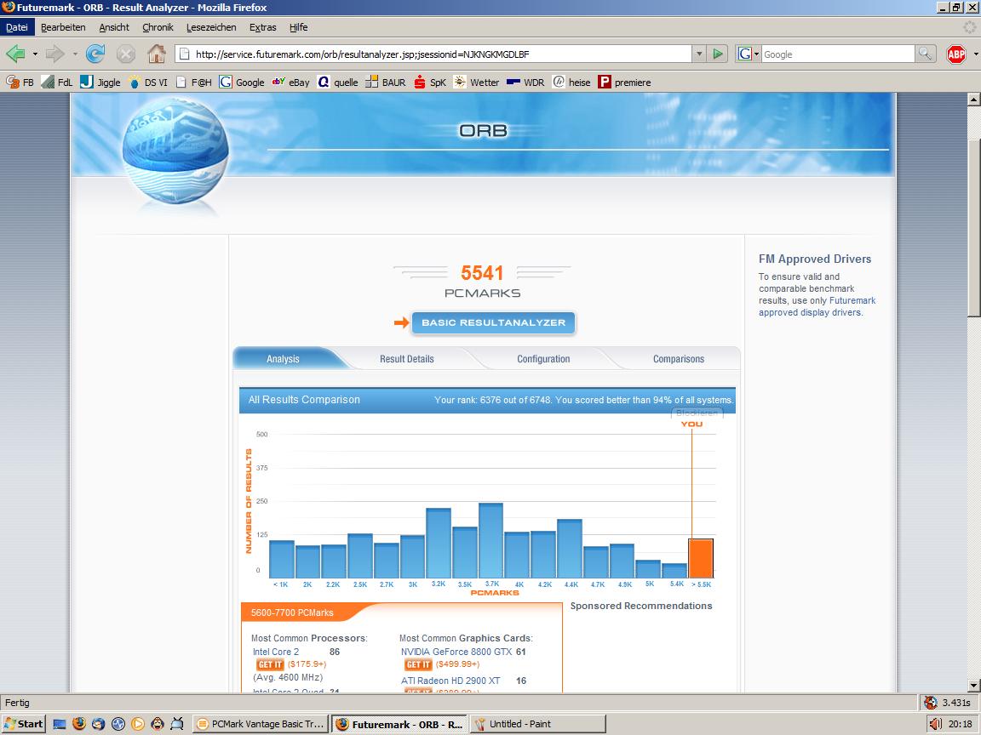Open the Hilfe menu
Image resolution: width=981 pixels, height=735 pixels.
(x=298, y=27)
